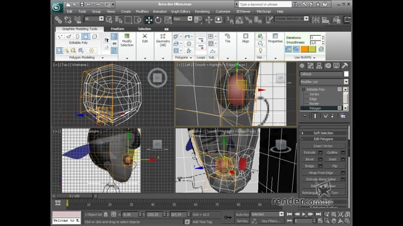Toggle the Vertex sub-object mode in ribbon

60,36
